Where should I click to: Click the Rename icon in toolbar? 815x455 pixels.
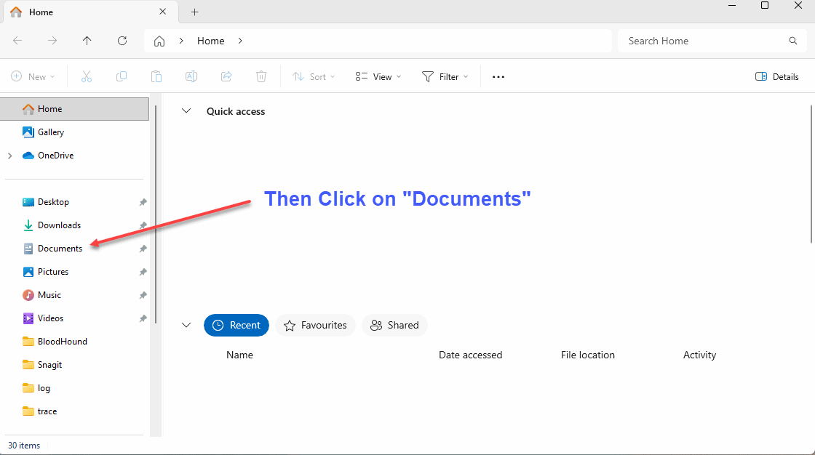pyautogui.click(x=191, y=76)
